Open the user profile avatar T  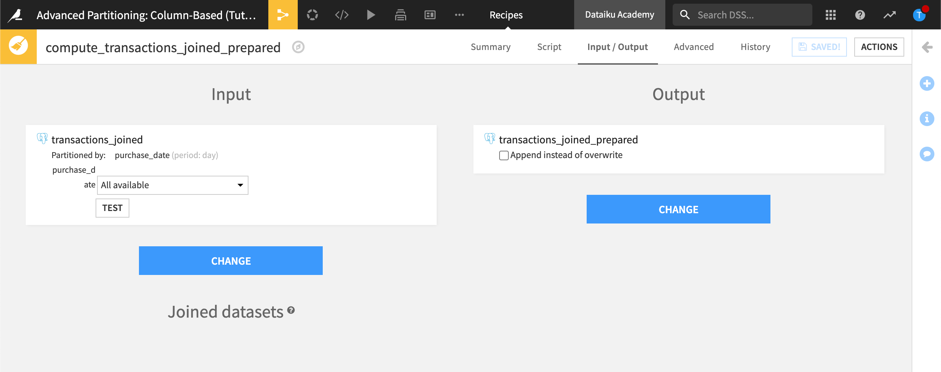[x=919, y=15]
